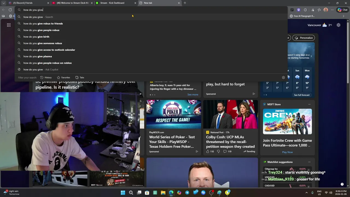This screenshot has height=197, width=350.
Task: Open the search dropdown settings gear
Action: pos(283,77)
